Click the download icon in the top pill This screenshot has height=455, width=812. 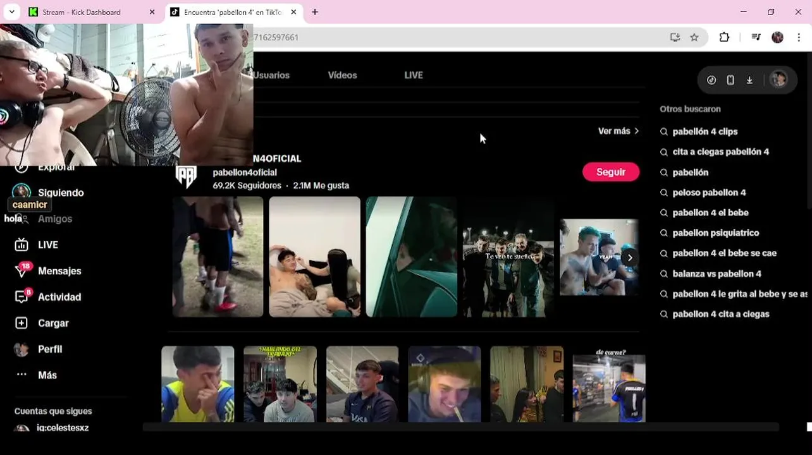click(749, 80)
